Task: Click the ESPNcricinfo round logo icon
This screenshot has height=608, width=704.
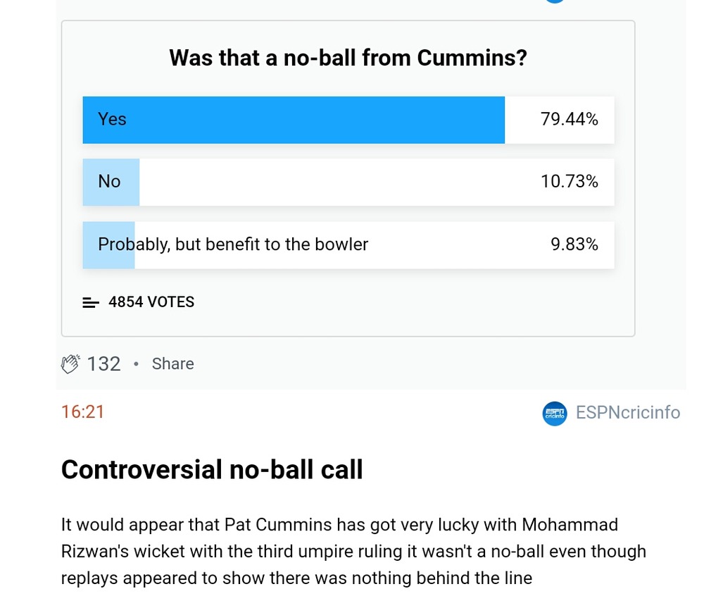Action: click(x=555, y=414)
